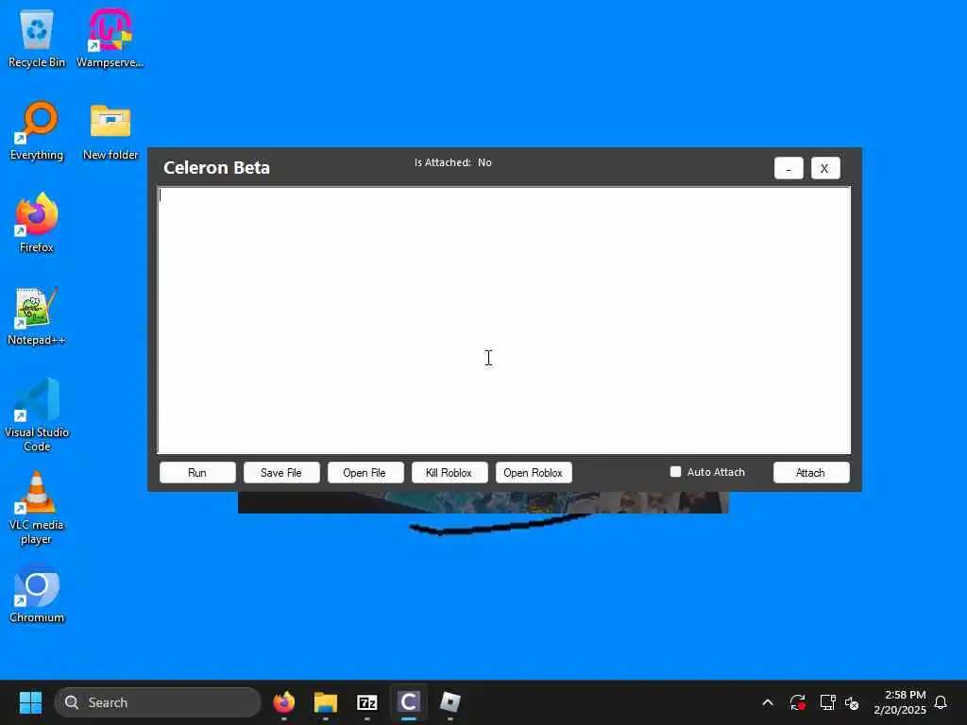Screen dimensions: 967x725
Task: Open the clock and date flyout
Action: [x=900, y=702]
